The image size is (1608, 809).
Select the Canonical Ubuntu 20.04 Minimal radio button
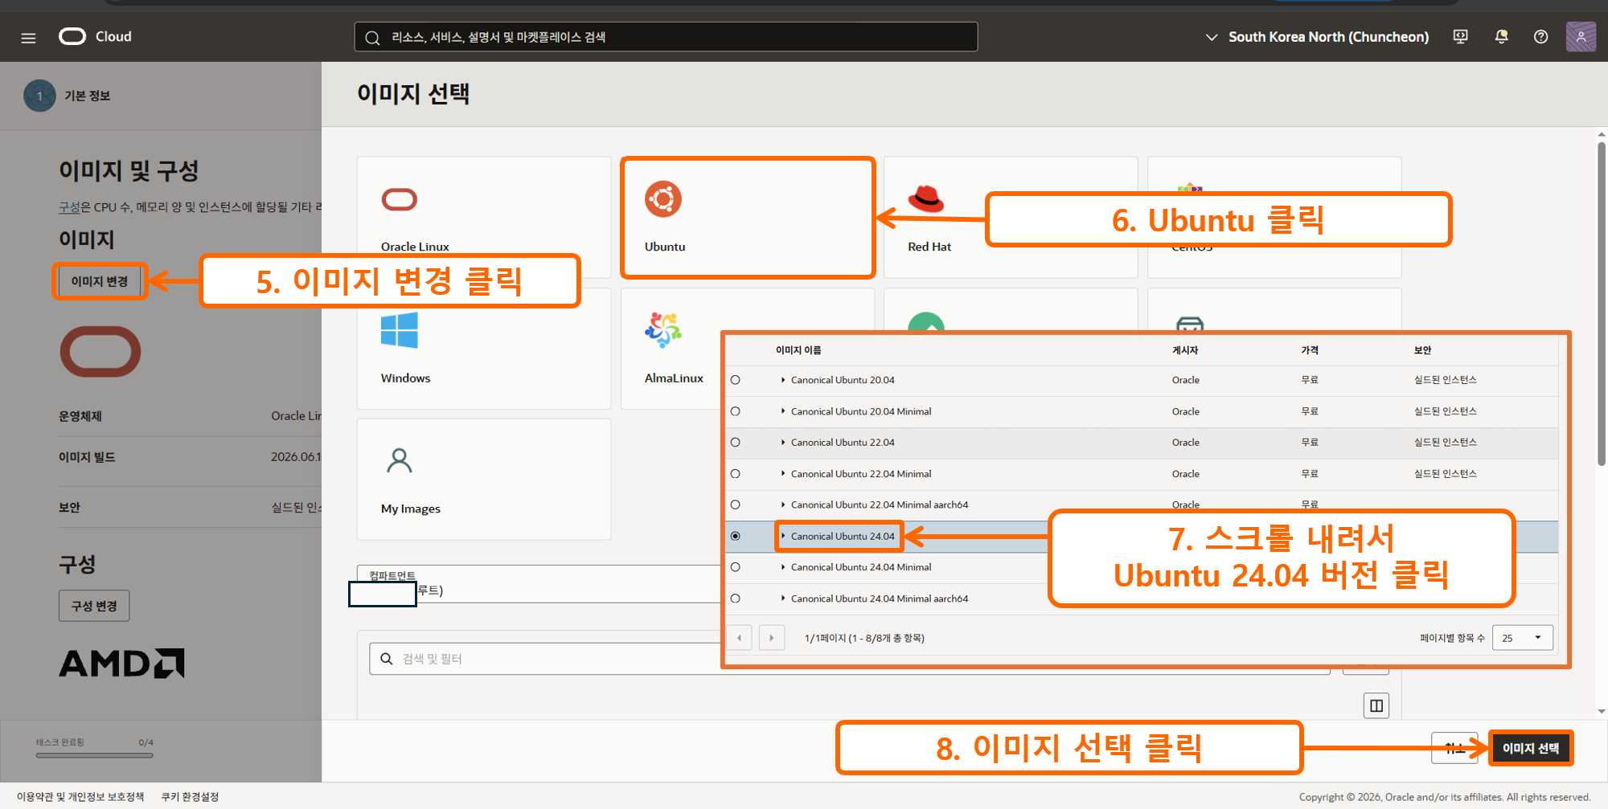[x=736, y=411]
